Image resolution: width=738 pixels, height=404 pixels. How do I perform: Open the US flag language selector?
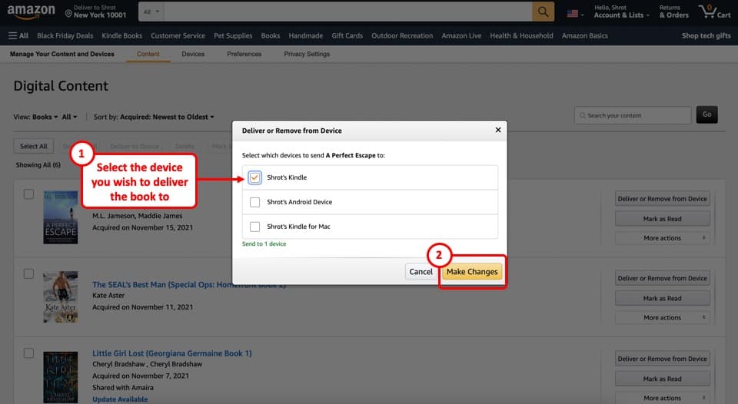(x=575, y=14)
